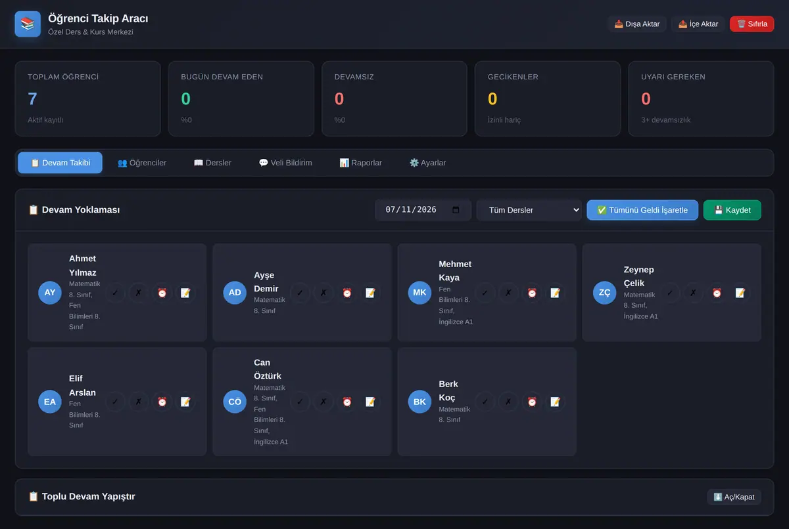Mark Elif Arslan absent with X icon
Screen dimensions: 789x529
[x=139, y=402]
